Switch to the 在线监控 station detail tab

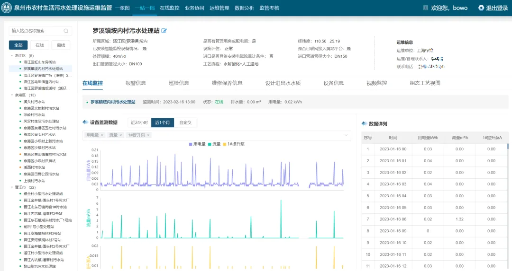pos(93,83)
